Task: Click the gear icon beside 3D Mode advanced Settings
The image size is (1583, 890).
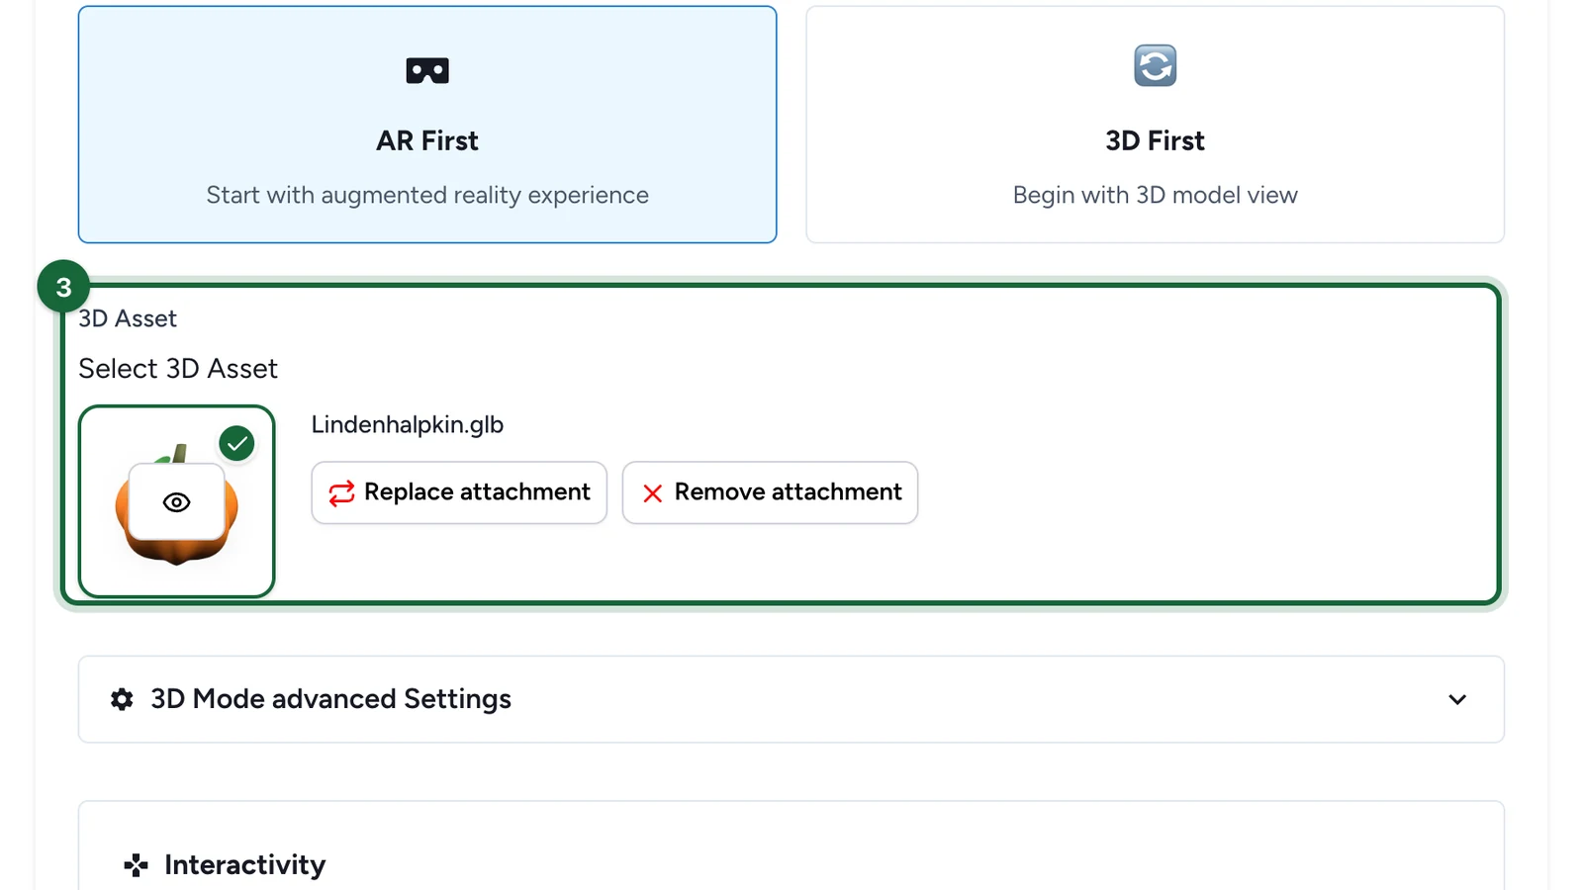Action: pos(122,699)
